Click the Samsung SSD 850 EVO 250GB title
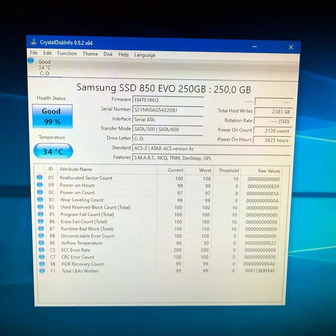Image resolution: width=336 pixels, height=336 pixels. [x=164, y=88]
